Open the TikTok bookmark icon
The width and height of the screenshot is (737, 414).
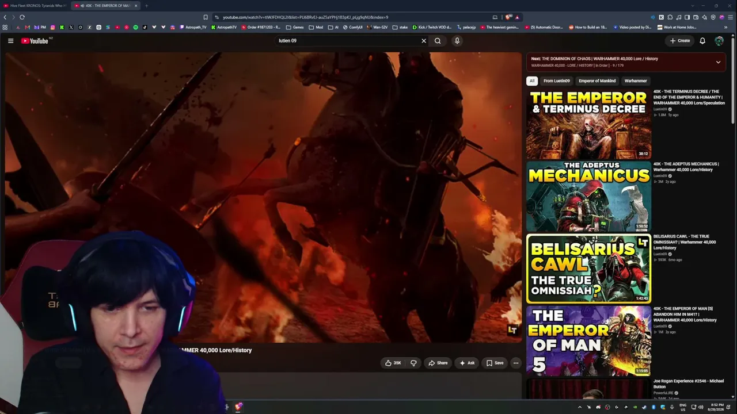tap(145, 27)
